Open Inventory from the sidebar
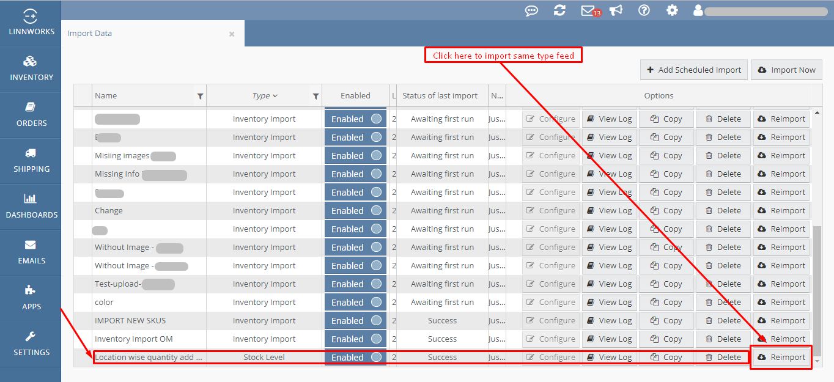 coord(31,69)
